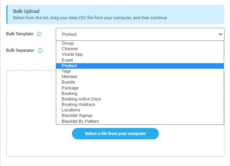The height and width of the screenshot is (166, 230).
Task: Select Booking Holidays template
Action: coord(140,104)
